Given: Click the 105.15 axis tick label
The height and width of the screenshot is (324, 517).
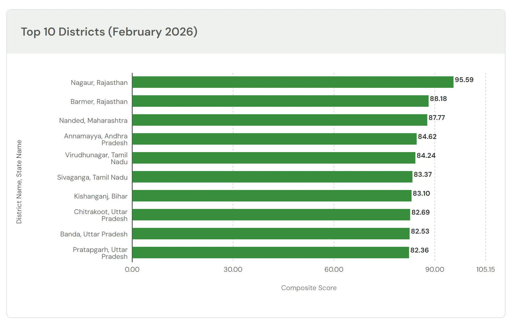Looking at the screenshot, I should pyautogui.click(x=485, y=269).
